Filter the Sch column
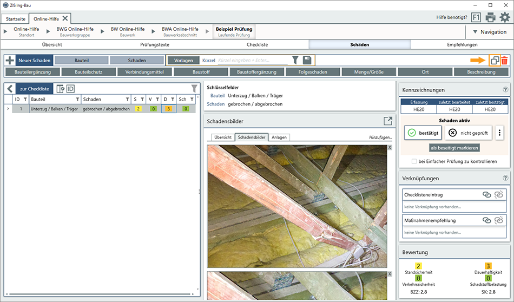 tap(192, 99)
